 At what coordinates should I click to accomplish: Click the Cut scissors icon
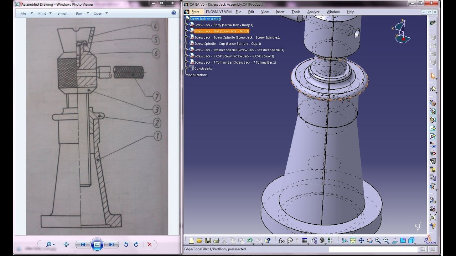[224, 240]
